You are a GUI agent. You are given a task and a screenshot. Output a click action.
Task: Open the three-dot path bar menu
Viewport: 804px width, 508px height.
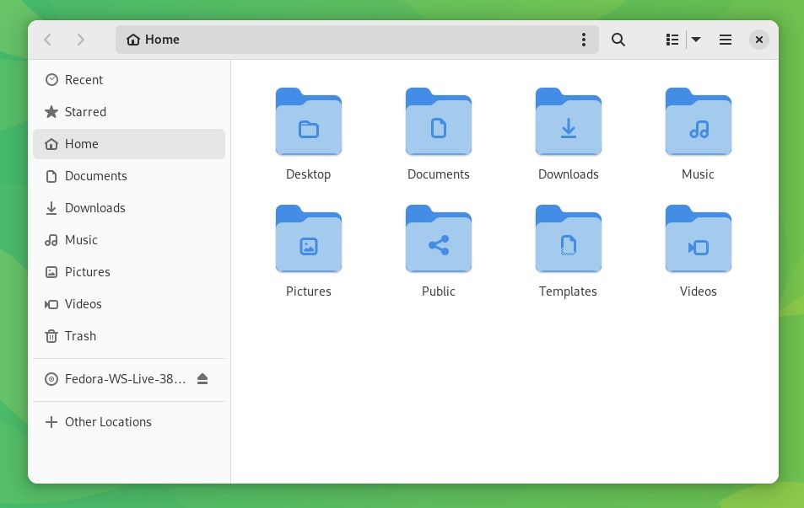(x=584, y=40)
